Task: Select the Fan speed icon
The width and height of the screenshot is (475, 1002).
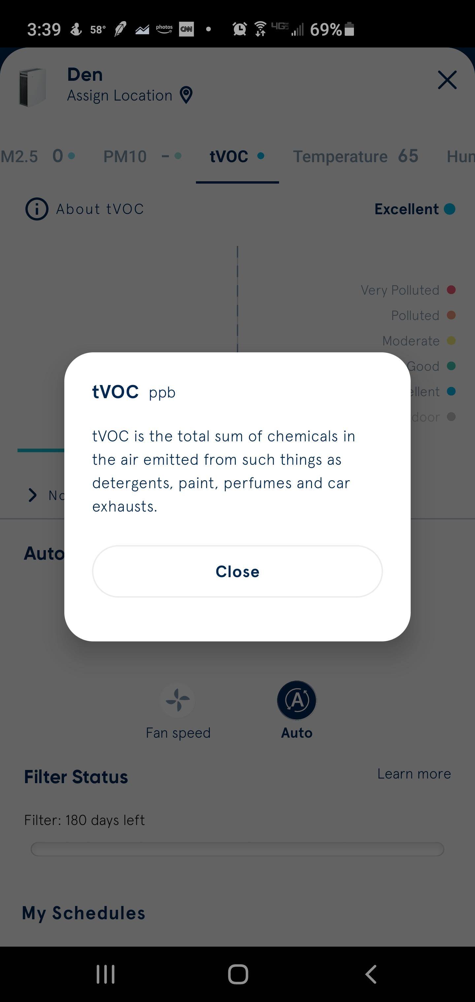Action: click(x=178, y=700)
